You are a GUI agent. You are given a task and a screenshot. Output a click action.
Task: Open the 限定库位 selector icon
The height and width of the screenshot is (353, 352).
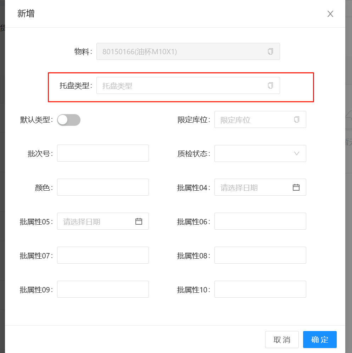(297, 119)
